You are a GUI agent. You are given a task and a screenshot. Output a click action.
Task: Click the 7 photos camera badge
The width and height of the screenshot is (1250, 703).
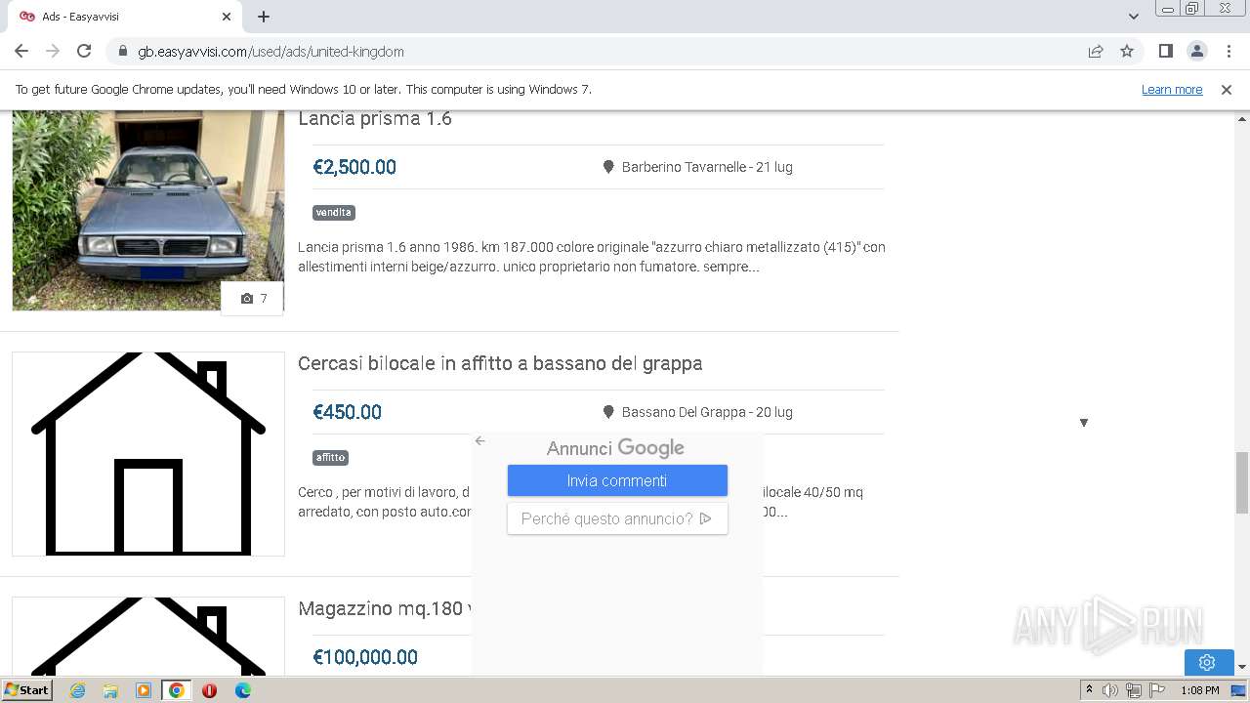pos(253,299)
